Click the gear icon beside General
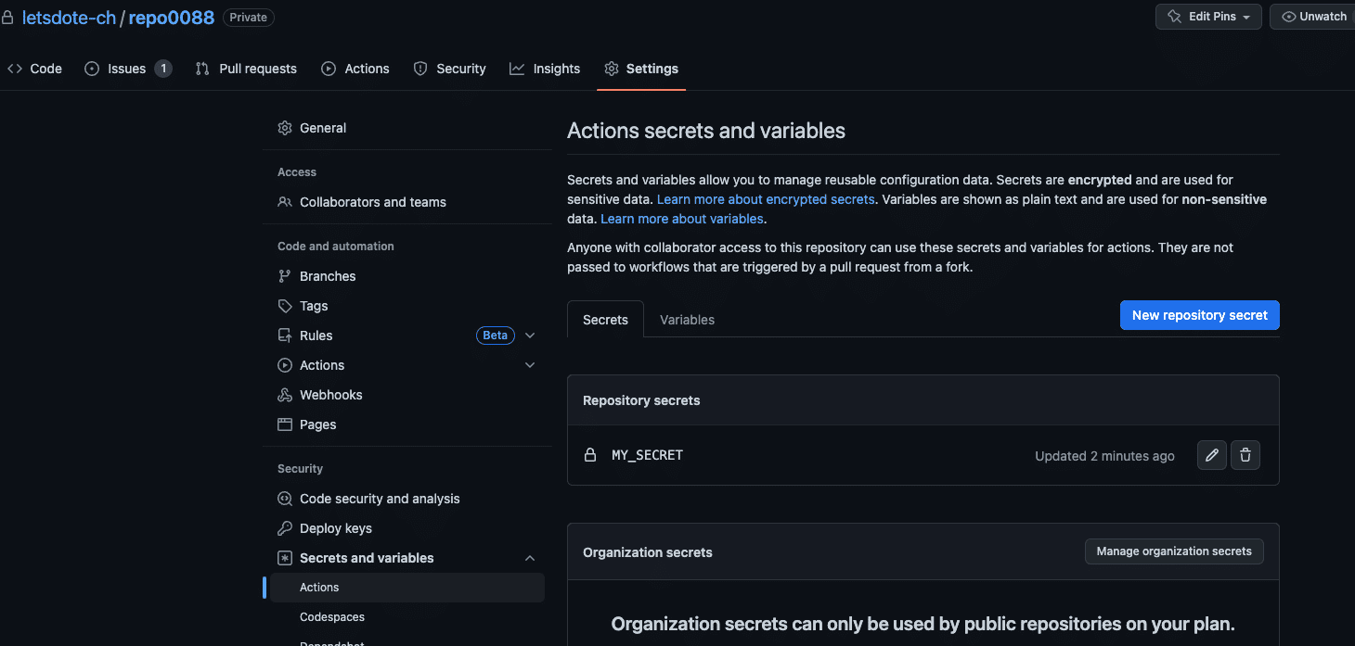The image size is (1355, 646). 285,128
